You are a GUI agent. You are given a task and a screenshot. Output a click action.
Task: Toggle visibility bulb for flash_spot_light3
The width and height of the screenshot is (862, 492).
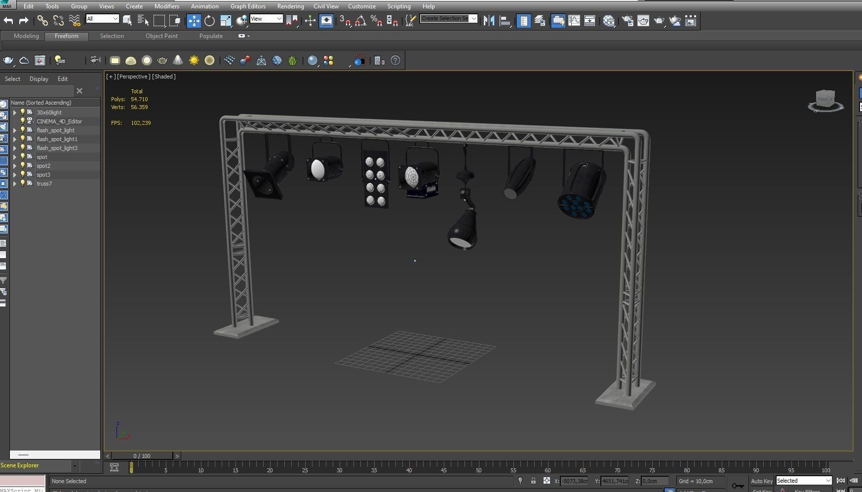pos(23,148)
